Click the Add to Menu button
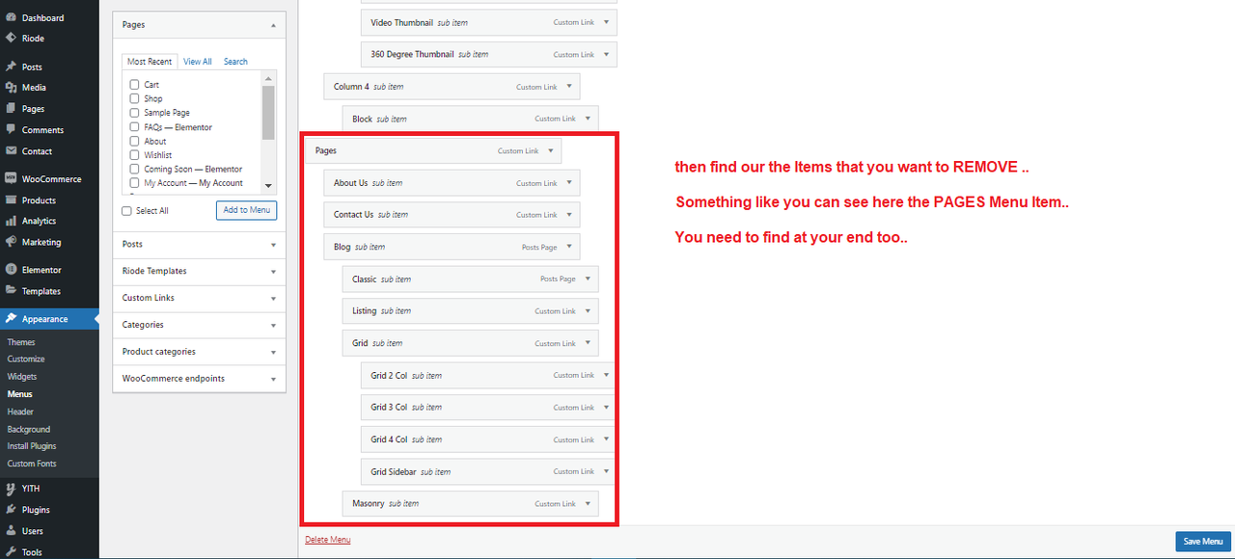This screenshot has width=1235, height=559. coord(247,210)
